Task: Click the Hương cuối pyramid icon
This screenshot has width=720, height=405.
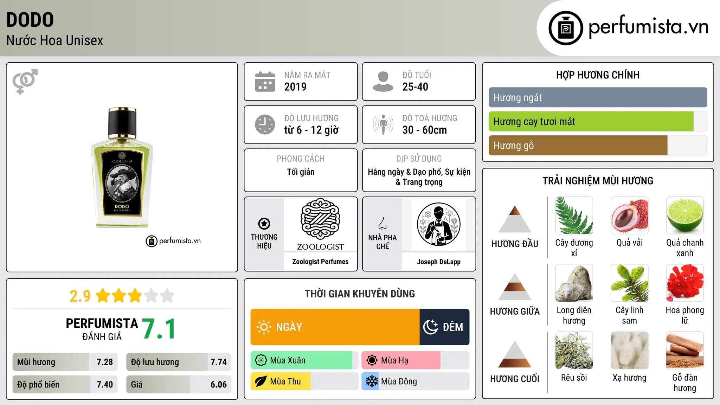Action: [515, 354]
